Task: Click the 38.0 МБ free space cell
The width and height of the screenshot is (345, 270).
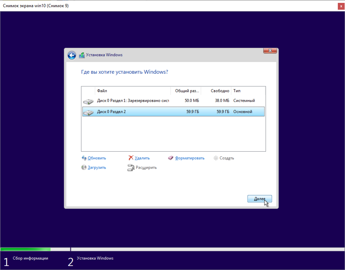Action: click(x=222, y=101)
